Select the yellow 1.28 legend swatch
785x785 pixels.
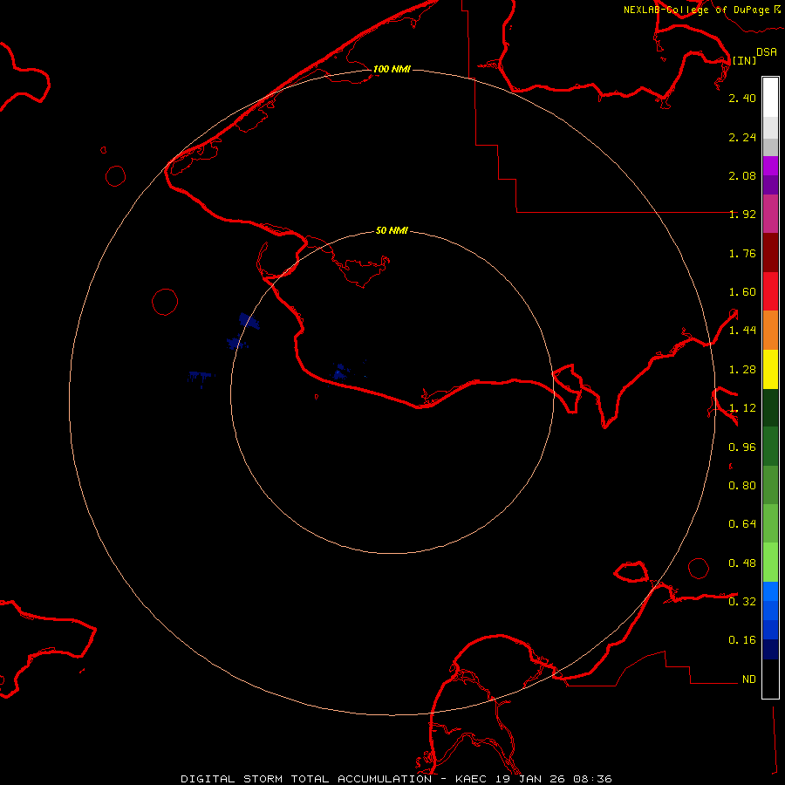(x=770, y=369)
